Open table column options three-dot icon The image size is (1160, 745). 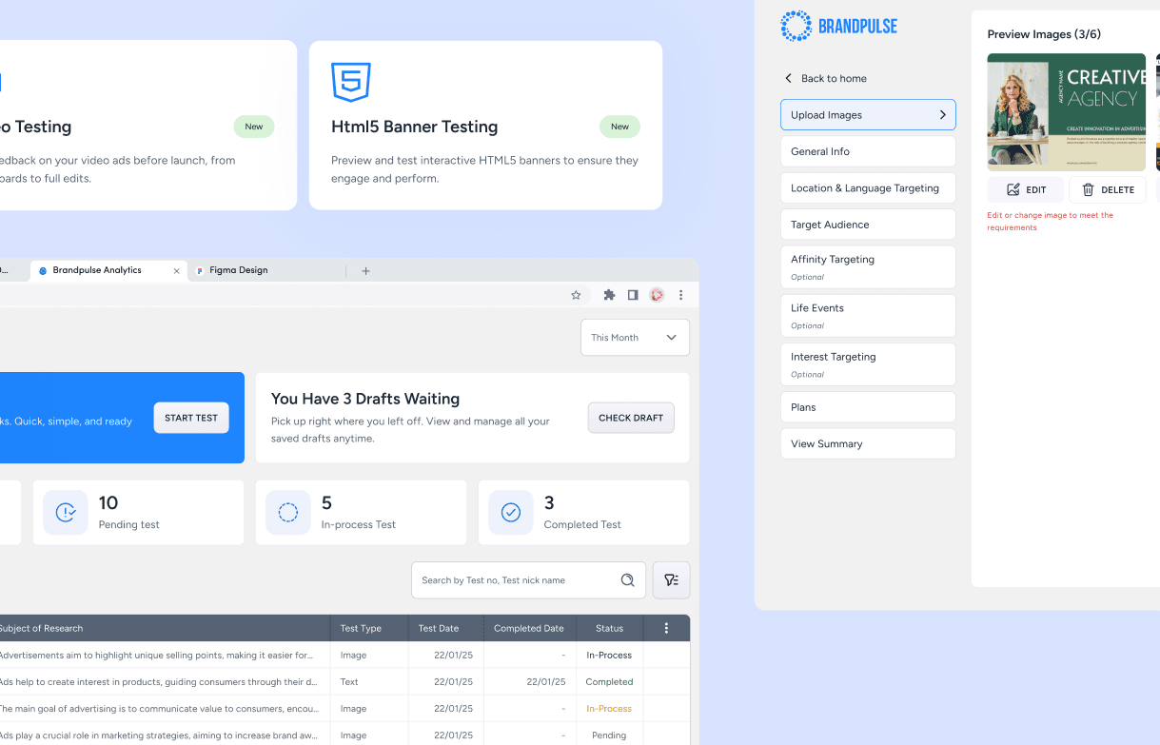click(x=666, y=628)
